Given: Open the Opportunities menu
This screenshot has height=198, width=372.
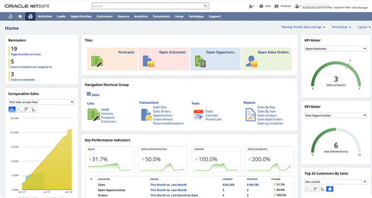Looking at the screenshot, I should pyautogui.click(x=81, y=16).
